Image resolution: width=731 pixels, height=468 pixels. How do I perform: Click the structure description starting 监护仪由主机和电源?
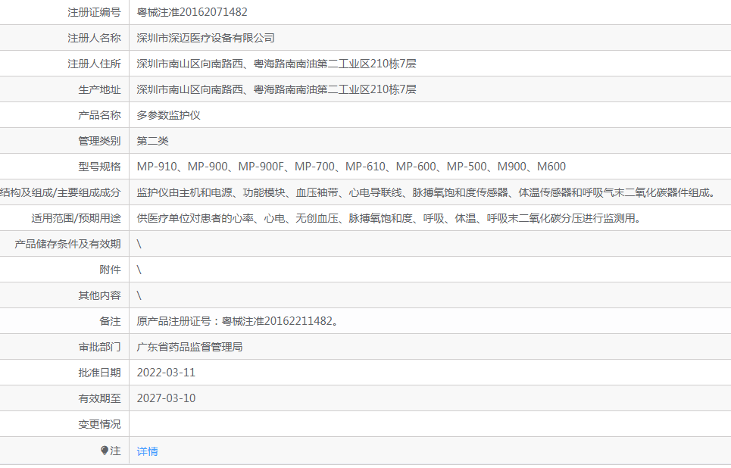tap(427, 192)
